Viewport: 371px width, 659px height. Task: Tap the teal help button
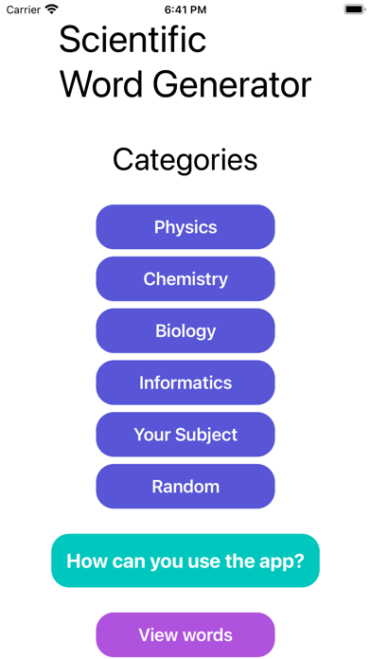pos(185,561)
